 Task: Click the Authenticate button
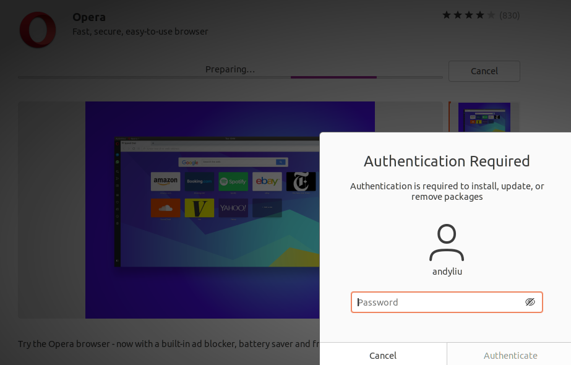click(510, 355)
